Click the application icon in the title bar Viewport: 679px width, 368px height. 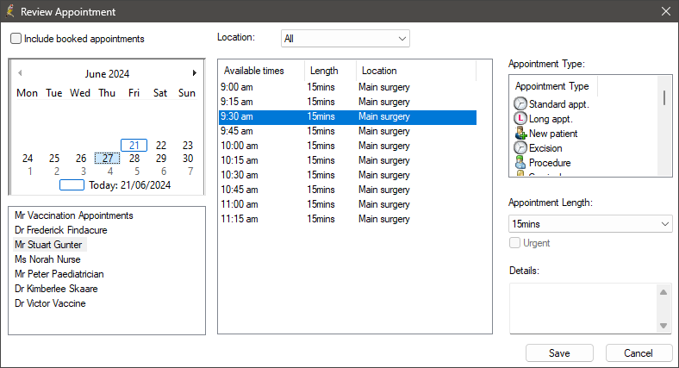(x=10, y=11)
